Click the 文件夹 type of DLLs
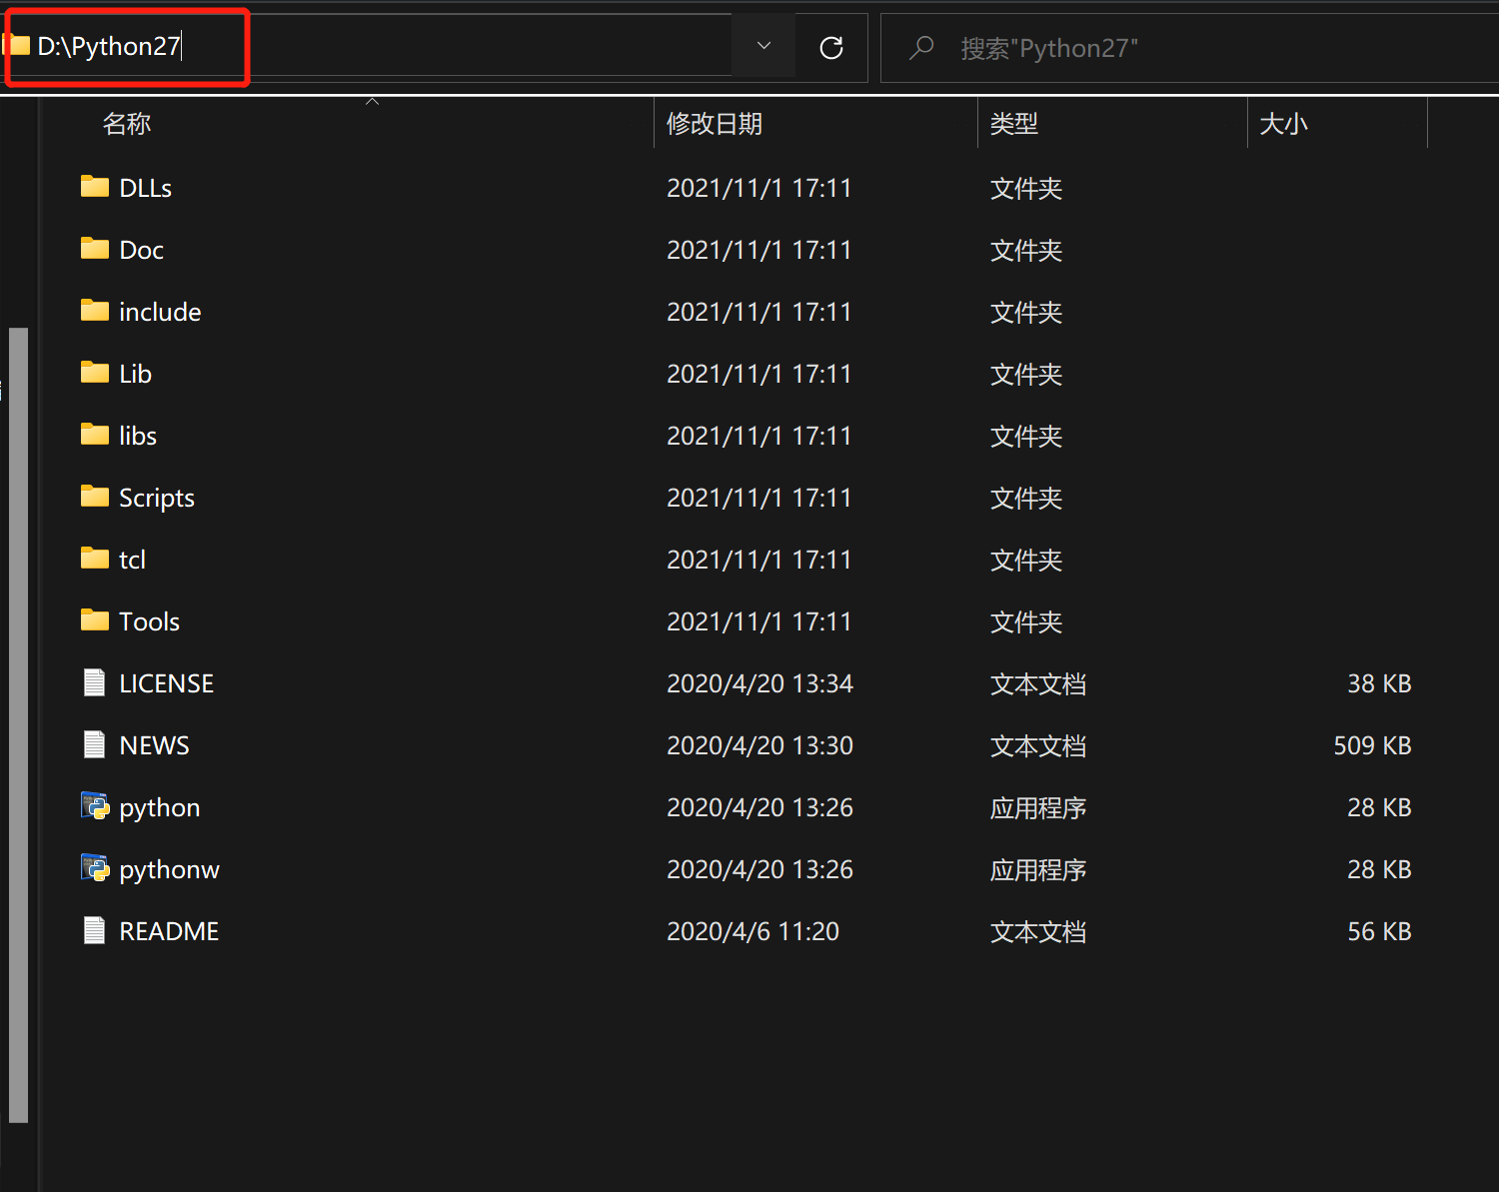This screenshot has width=1499, height=1192. click(1026, 188)
